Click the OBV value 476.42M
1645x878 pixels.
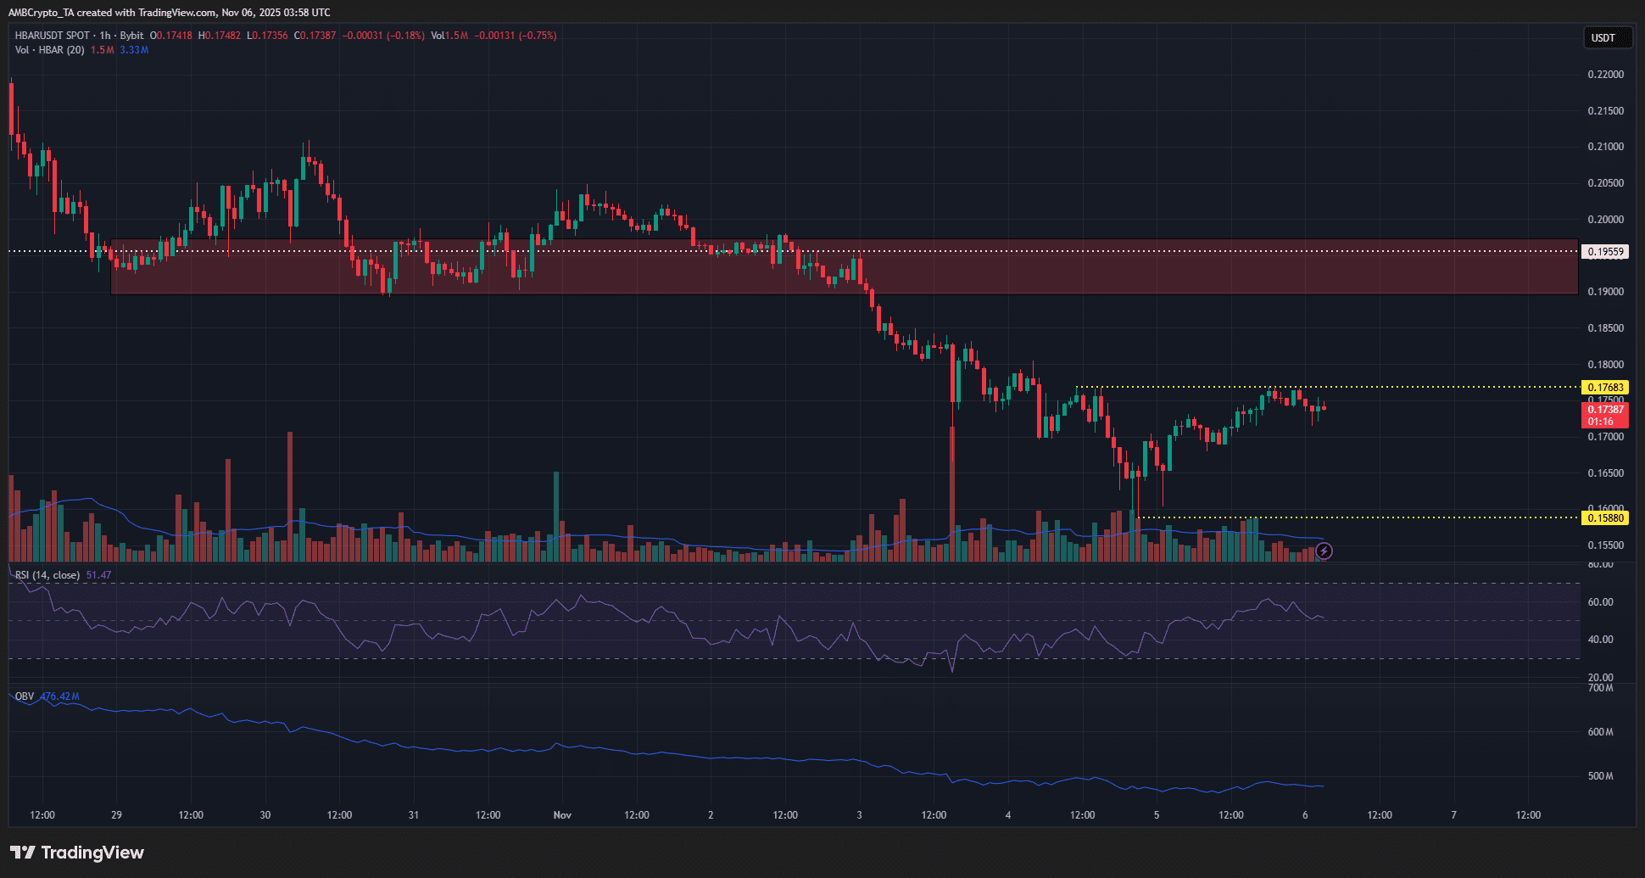pos(59,696)
